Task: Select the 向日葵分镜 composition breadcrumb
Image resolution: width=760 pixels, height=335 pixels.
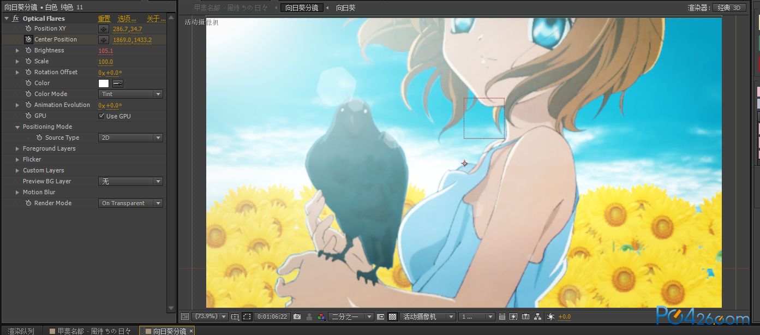Action: [x=301, y=8]
